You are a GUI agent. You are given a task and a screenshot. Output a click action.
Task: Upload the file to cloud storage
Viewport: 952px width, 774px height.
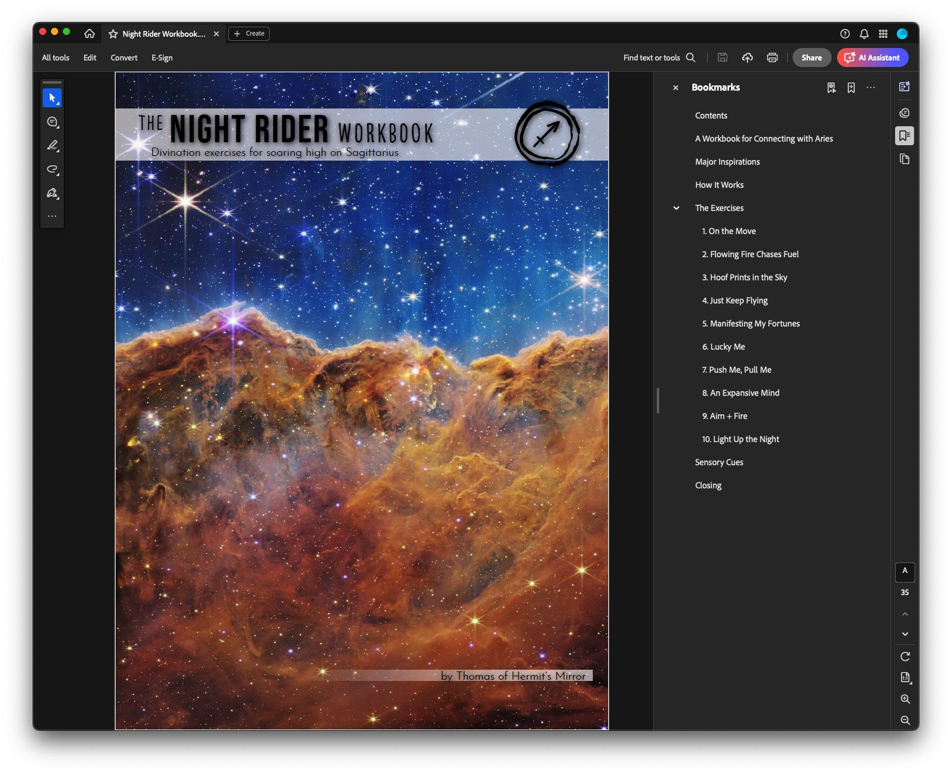point(747,57)
